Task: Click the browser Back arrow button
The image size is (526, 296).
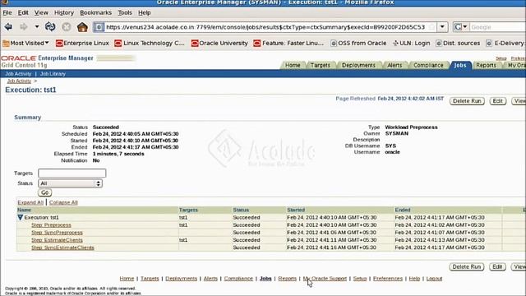Action: click(x=8, y=27)
